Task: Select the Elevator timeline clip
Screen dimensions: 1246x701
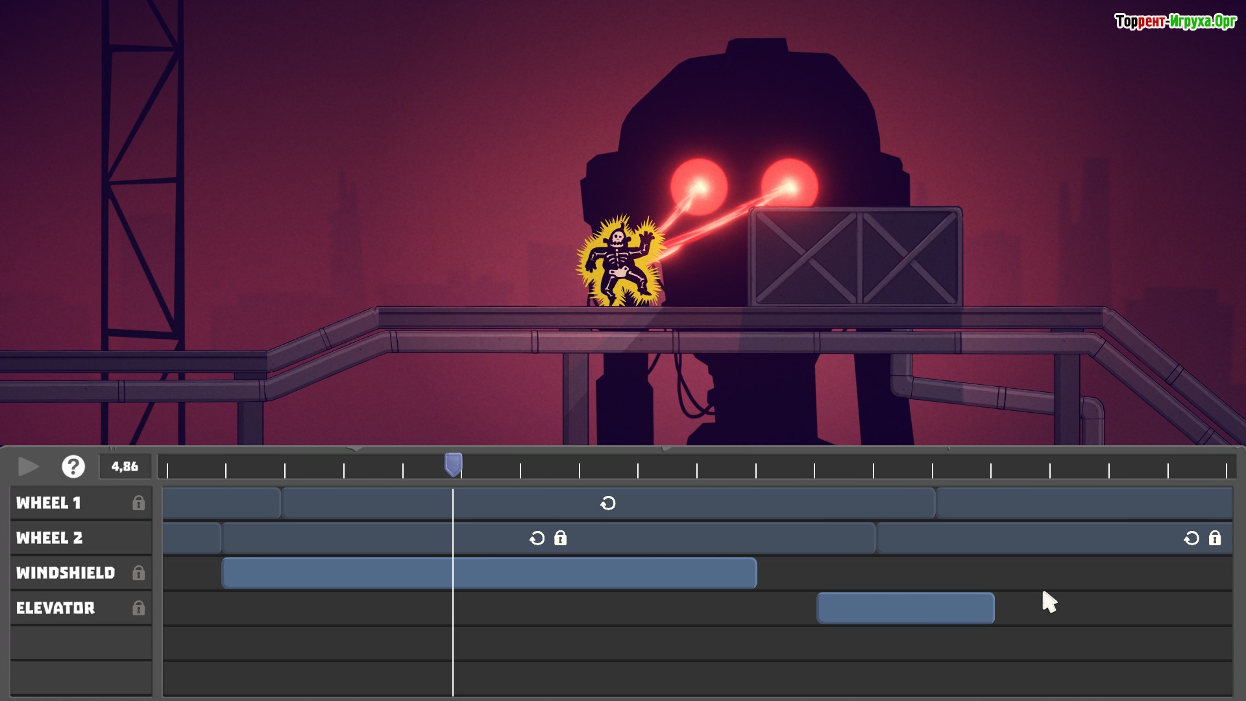Action: (x=905, y=608)
